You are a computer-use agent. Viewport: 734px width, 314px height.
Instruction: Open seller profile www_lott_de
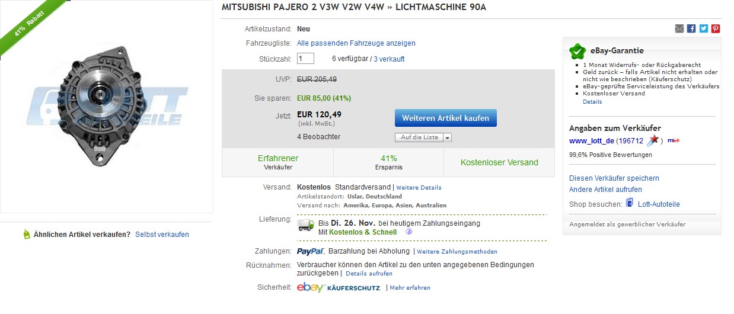591,141
